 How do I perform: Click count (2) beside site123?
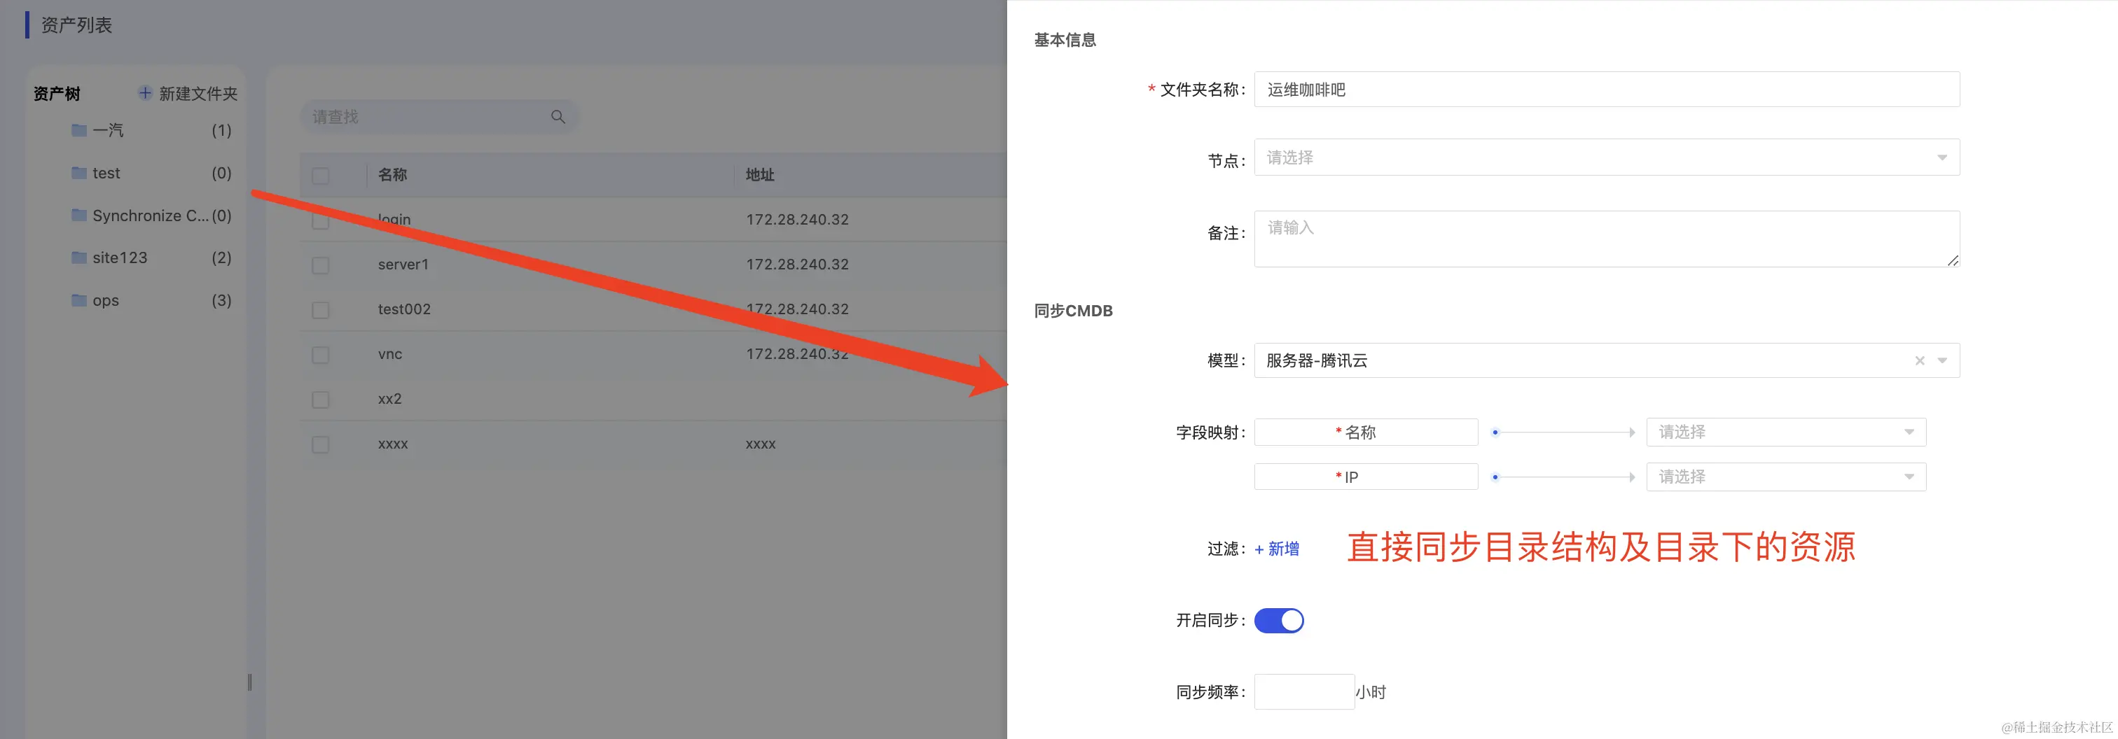[221, 258]
